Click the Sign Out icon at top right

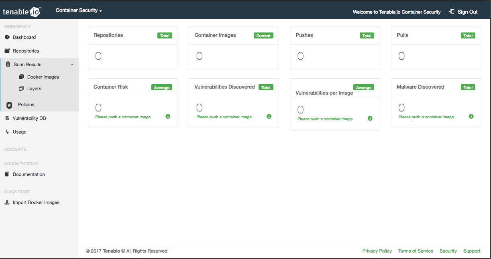coord(451,12)
